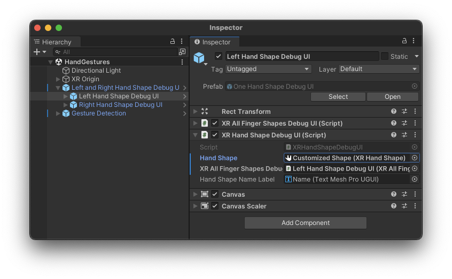This screenshot has height=279, width=452.
Task: Open the Canvas Scaler component context menu
Action: click(x=415, y=206)
